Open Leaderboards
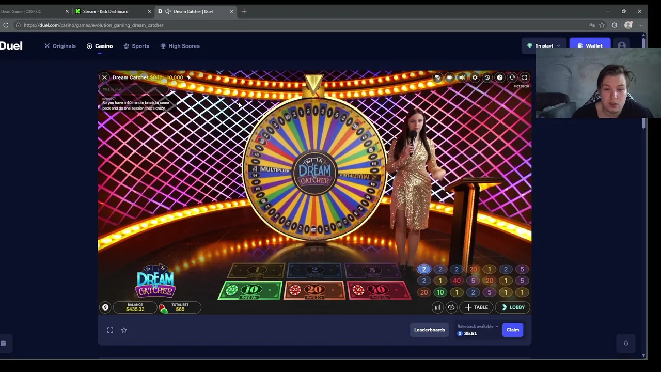The height and width of the screenshot is (372, 661). (429, 330)
